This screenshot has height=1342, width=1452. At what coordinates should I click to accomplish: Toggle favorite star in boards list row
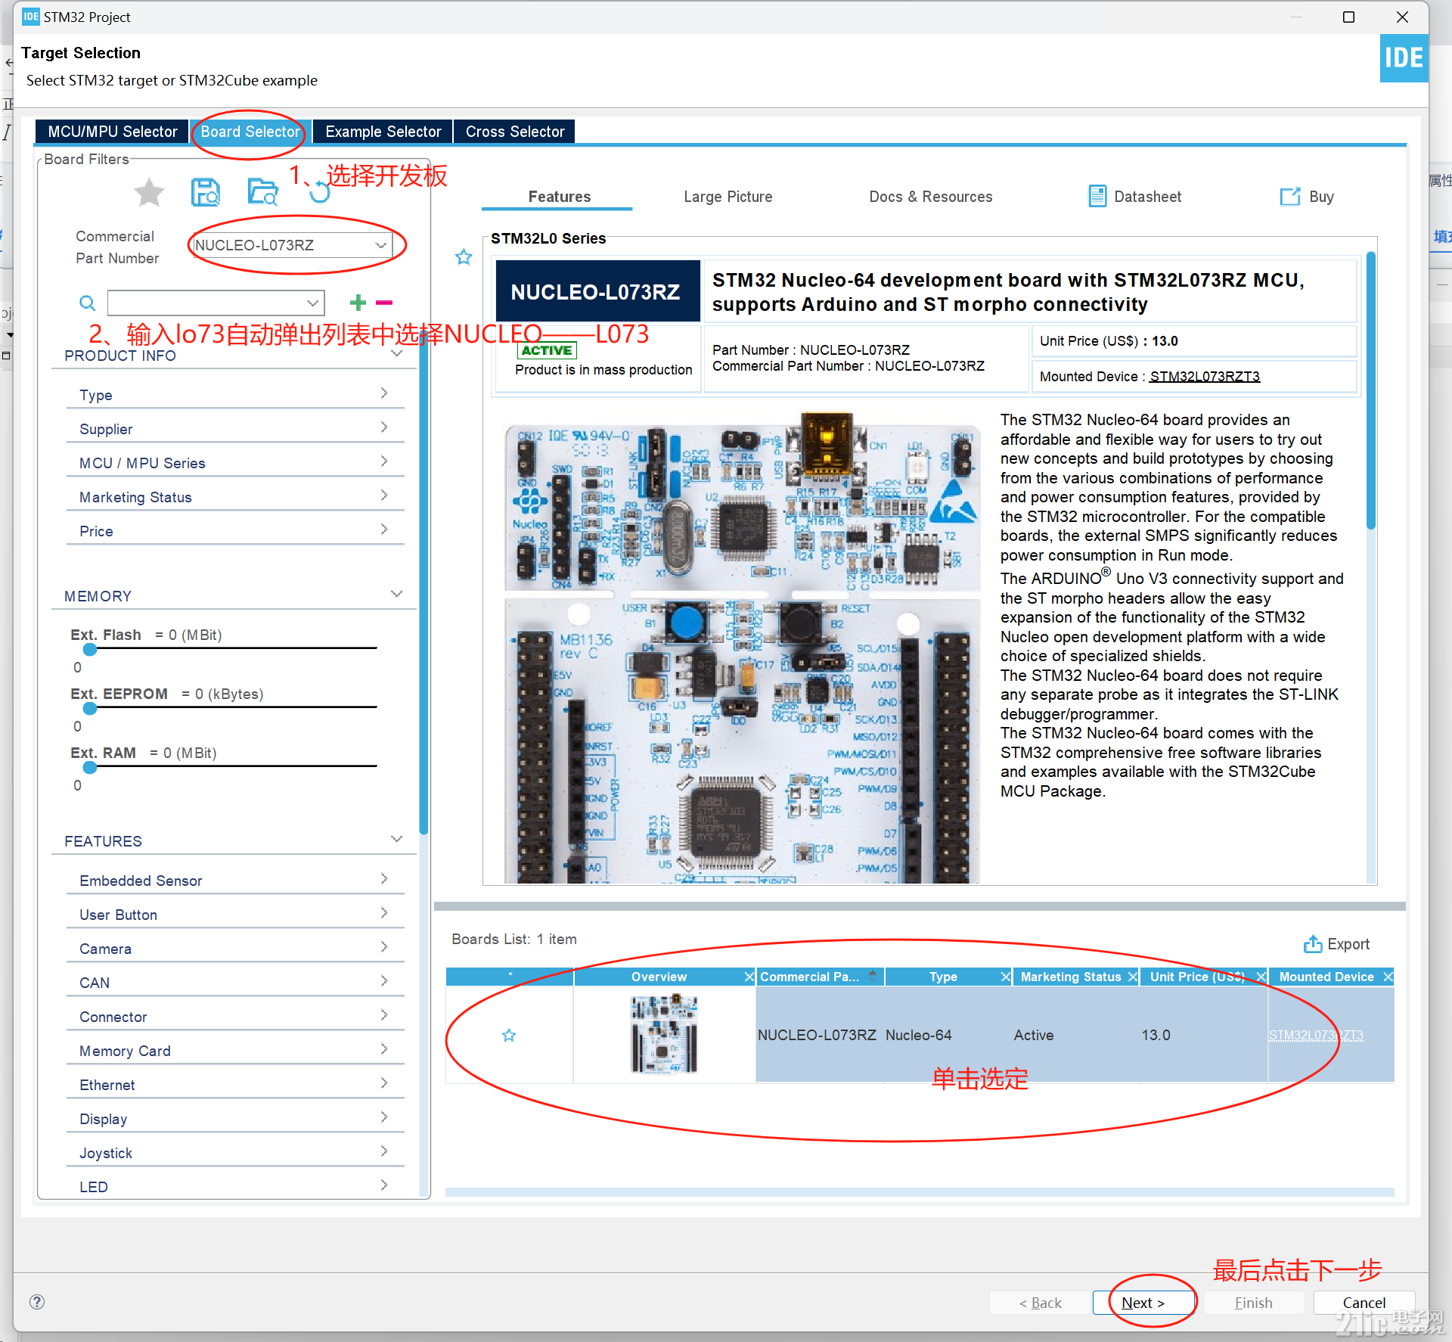tap(509, 1035)
